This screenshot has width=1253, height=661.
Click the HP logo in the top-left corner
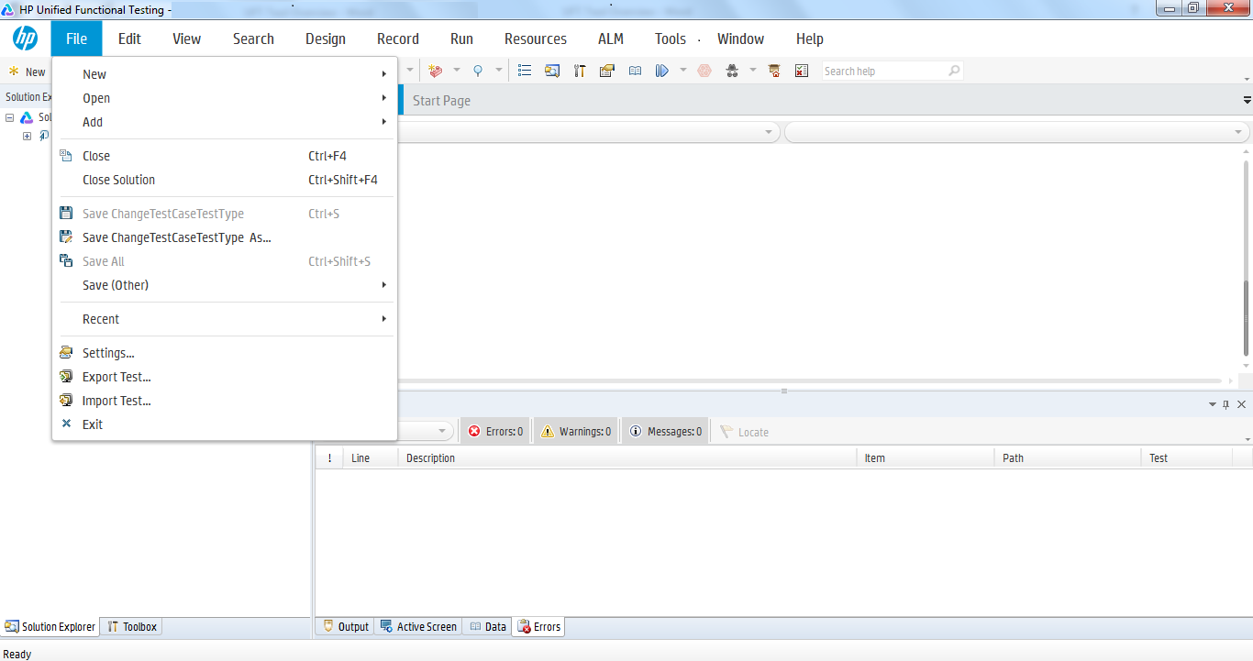tap(25, 39)
